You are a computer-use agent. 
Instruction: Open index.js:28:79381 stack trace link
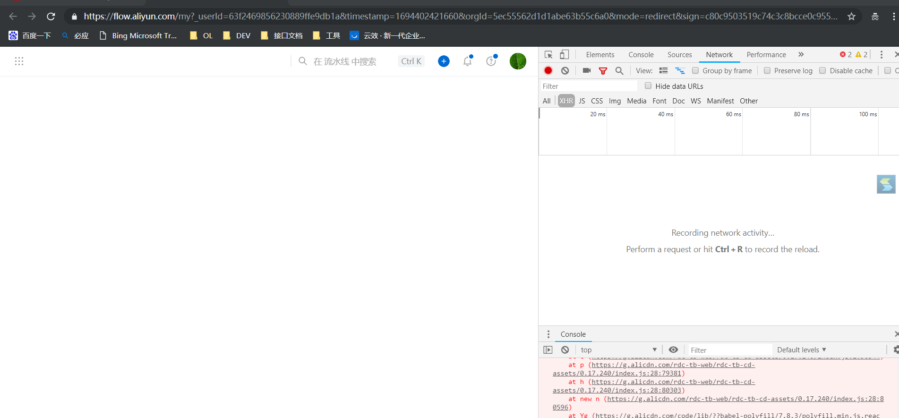(654, 369)
